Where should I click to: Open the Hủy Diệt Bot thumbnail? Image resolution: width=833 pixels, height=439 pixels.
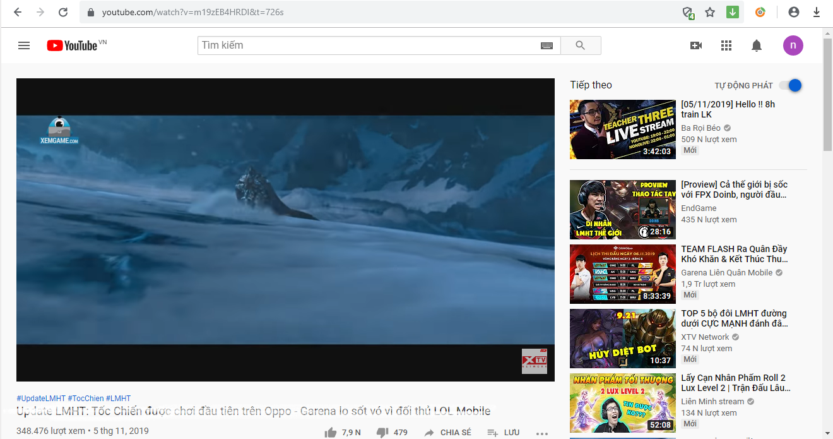(623, 339)
